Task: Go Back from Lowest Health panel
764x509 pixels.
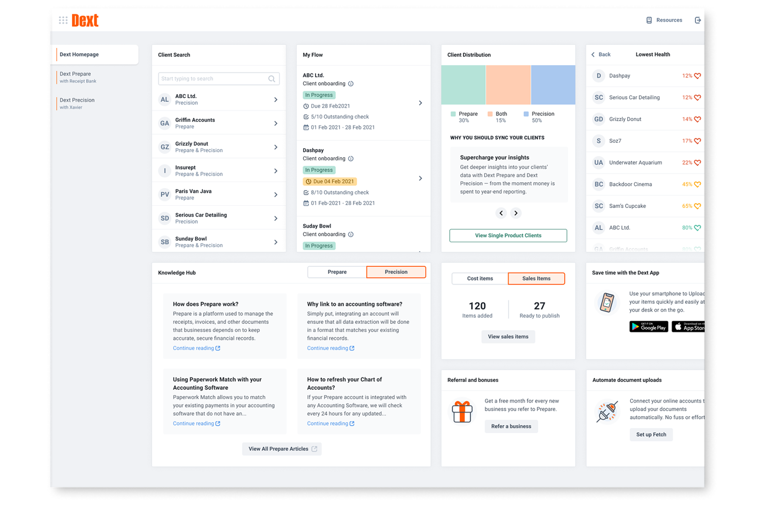Action: point(601,54)
